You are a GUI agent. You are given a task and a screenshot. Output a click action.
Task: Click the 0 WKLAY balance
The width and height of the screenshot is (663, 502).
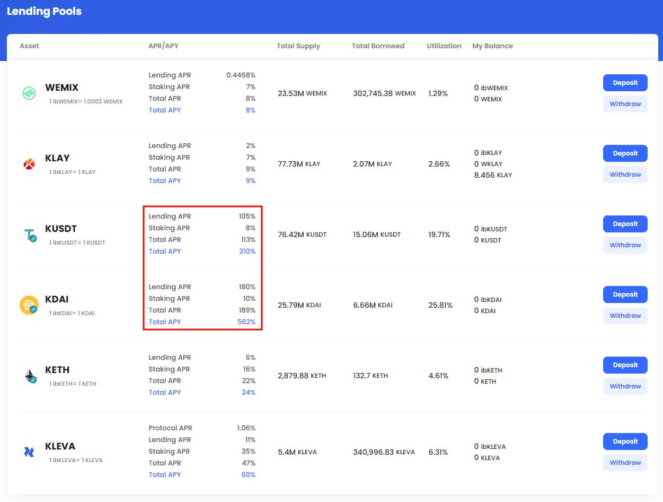coord(488,164)
